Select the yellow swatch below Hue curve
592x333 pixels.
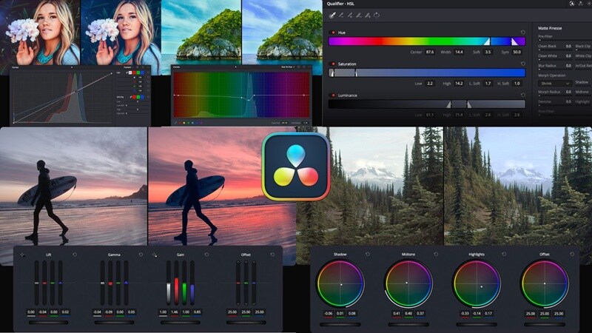tap(184, 123)
